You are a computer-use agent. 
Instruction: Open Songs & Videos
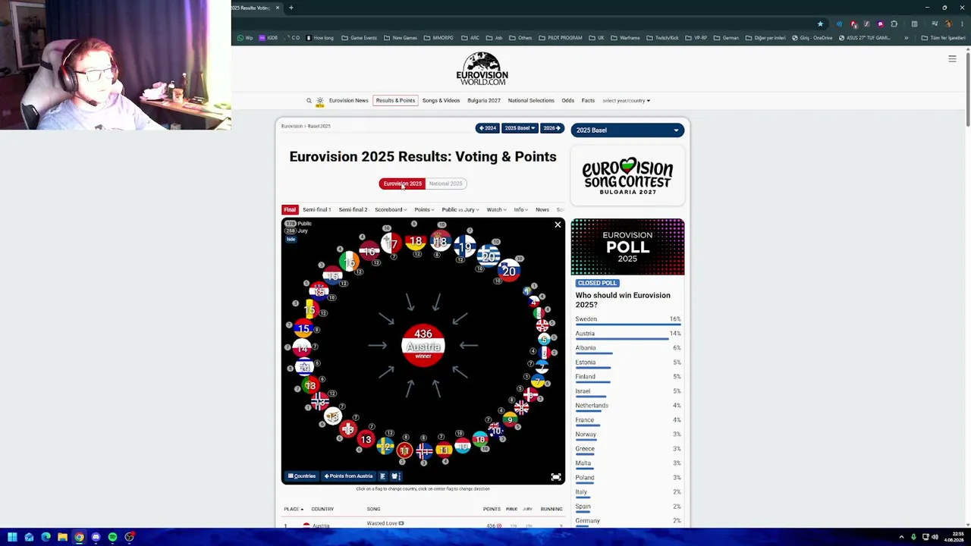(441, 101)
